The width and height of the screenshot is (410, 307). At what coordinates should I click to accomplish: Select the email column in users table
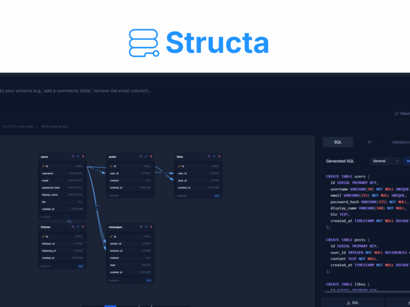62,181
